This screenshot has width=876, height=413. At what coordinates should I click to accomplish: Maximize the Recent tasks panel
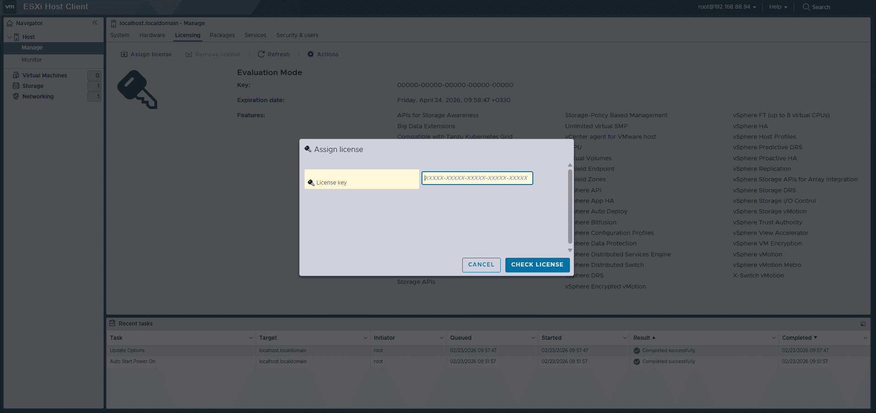coord(863,324)
